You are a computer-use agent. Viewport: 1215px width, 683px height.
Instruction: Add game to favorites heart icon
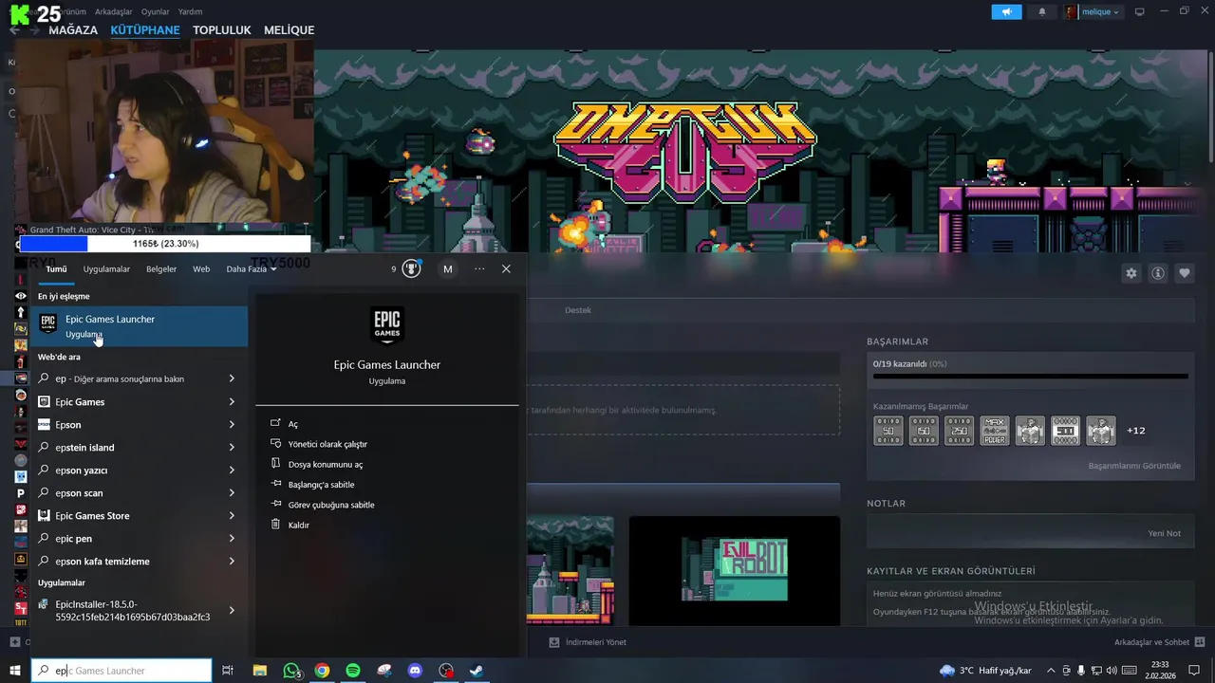1185,273
